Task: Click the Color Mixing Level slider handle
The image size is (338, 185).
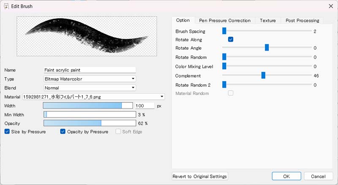Action: point(224,66)
